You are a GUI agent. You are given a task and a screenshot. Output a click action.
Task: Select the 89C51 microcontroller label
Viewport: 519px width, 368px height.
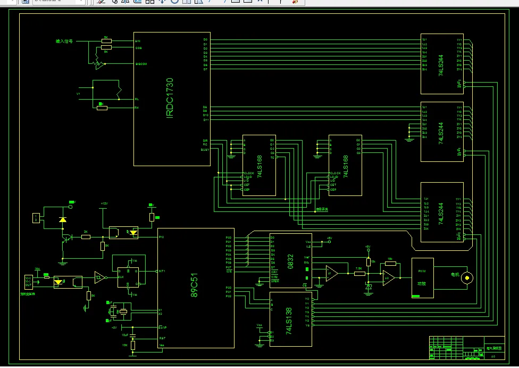(194, 285)
